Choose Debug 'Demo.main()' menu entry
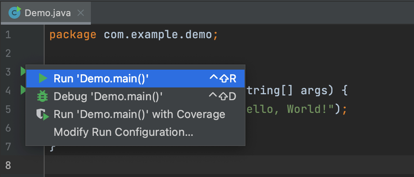 click(x=108, y=96)
